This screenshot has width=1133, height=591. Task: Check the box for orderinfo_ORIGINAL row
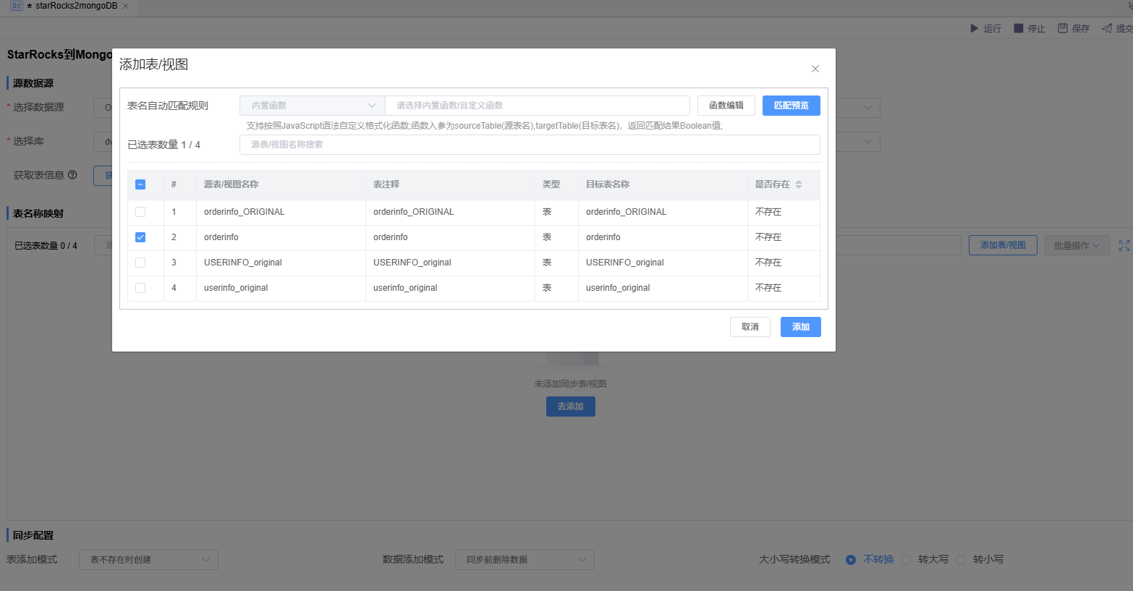[x=140, y=212]
